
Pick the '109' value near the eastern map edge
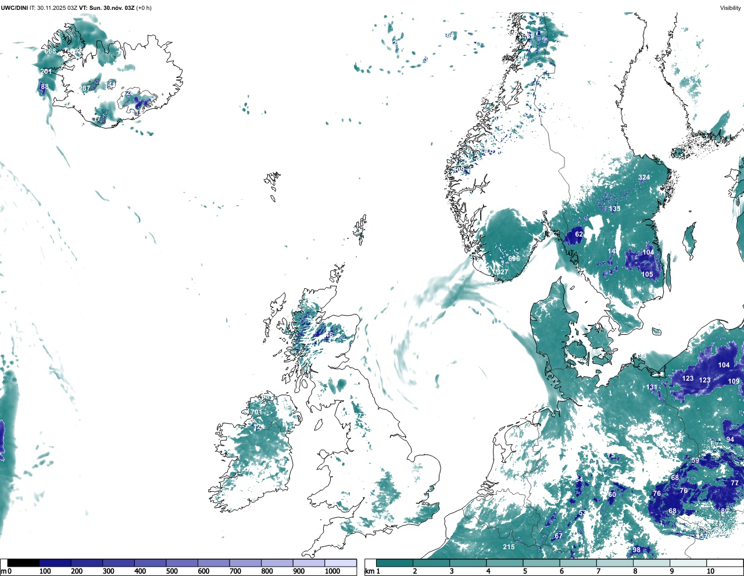tap(734, 381)
